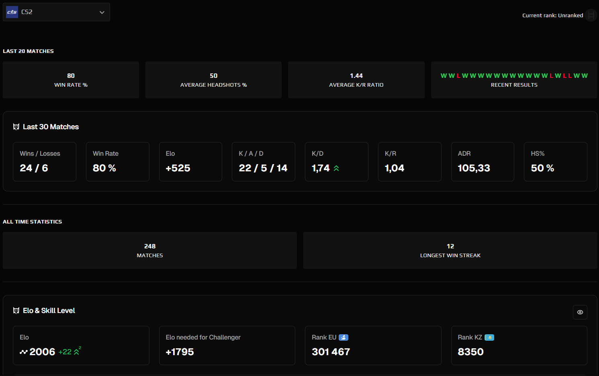599x376 pixels.
Task: Toggle the first W in Recent Results
Action: tap(444, 75)
